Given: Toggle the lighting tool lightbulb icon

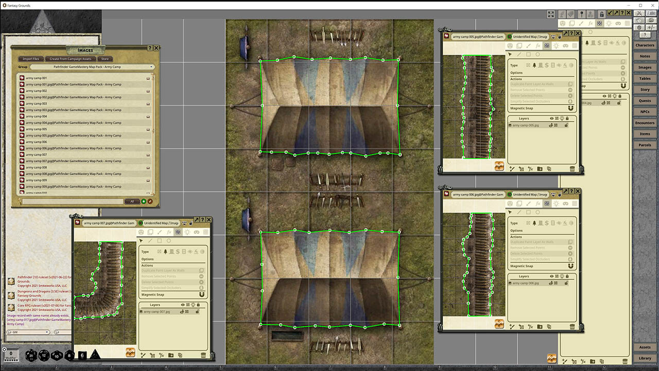Looking at the screenshot, I should coord(609,23).
